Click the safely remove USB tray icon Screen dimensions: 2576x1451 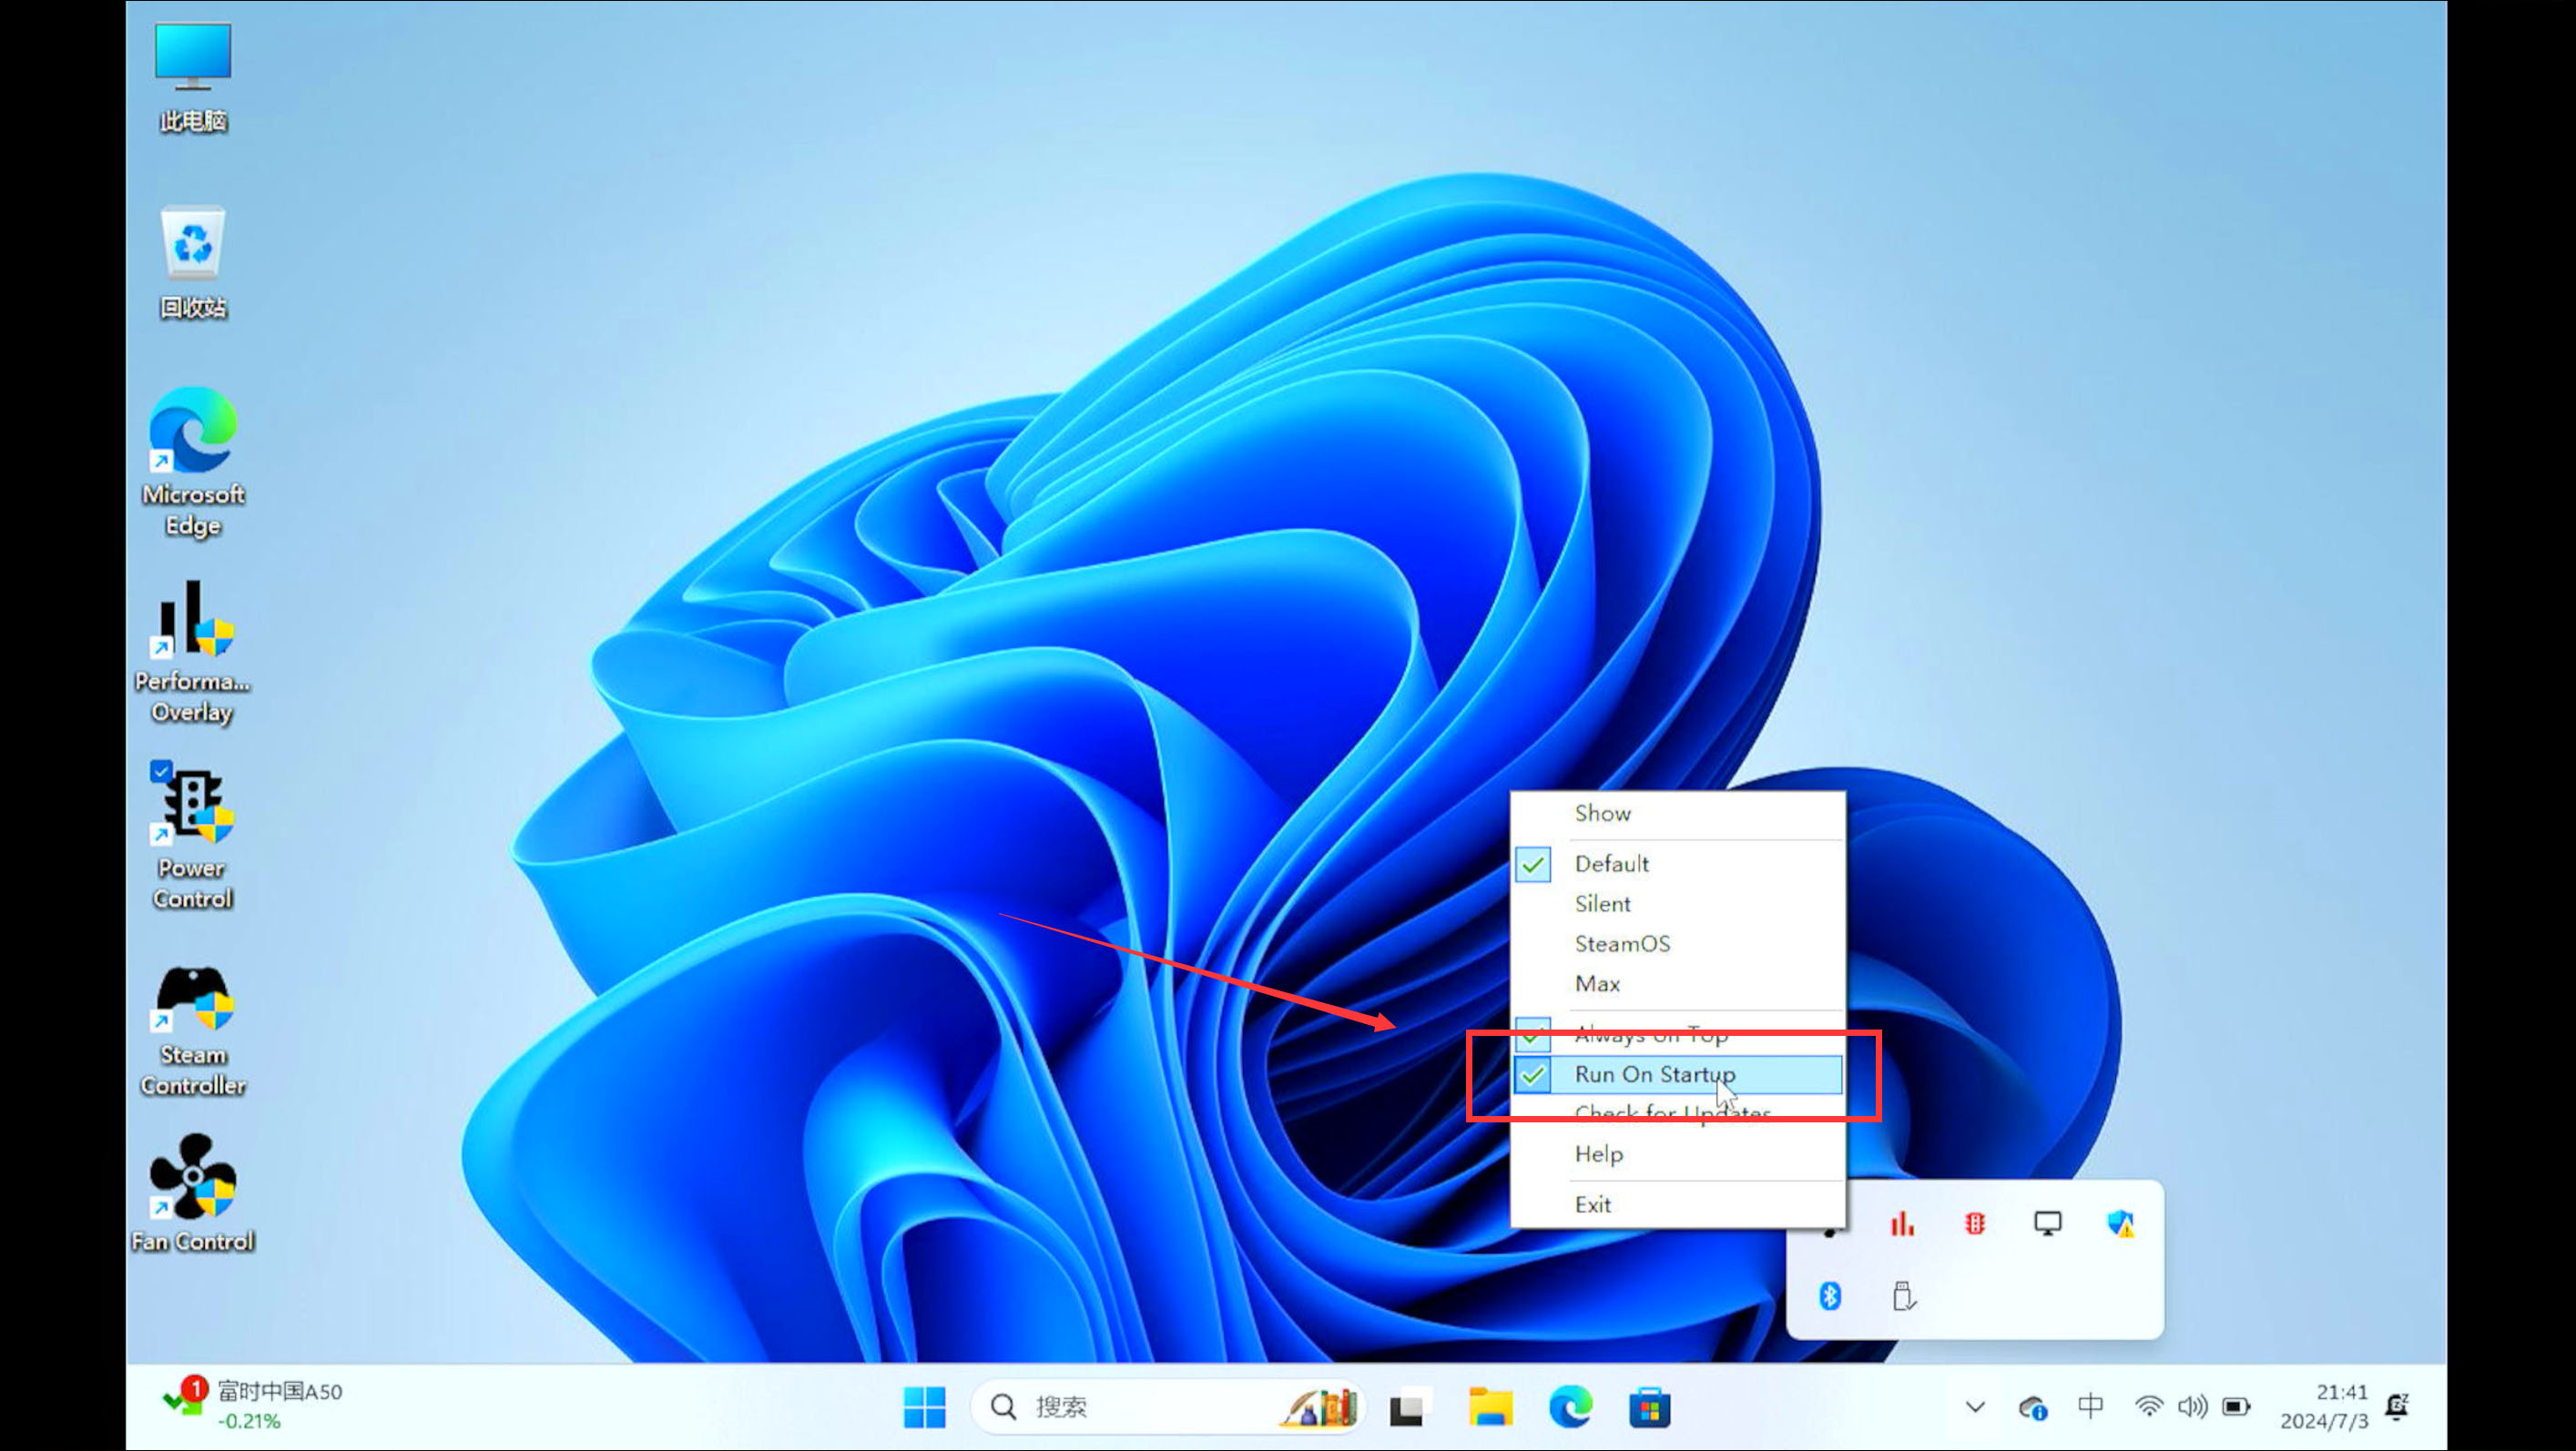(x=1903, y=1296)
